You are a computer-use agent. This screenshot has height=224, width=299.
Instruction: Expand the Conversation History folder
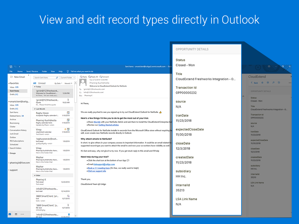(9, 130)
